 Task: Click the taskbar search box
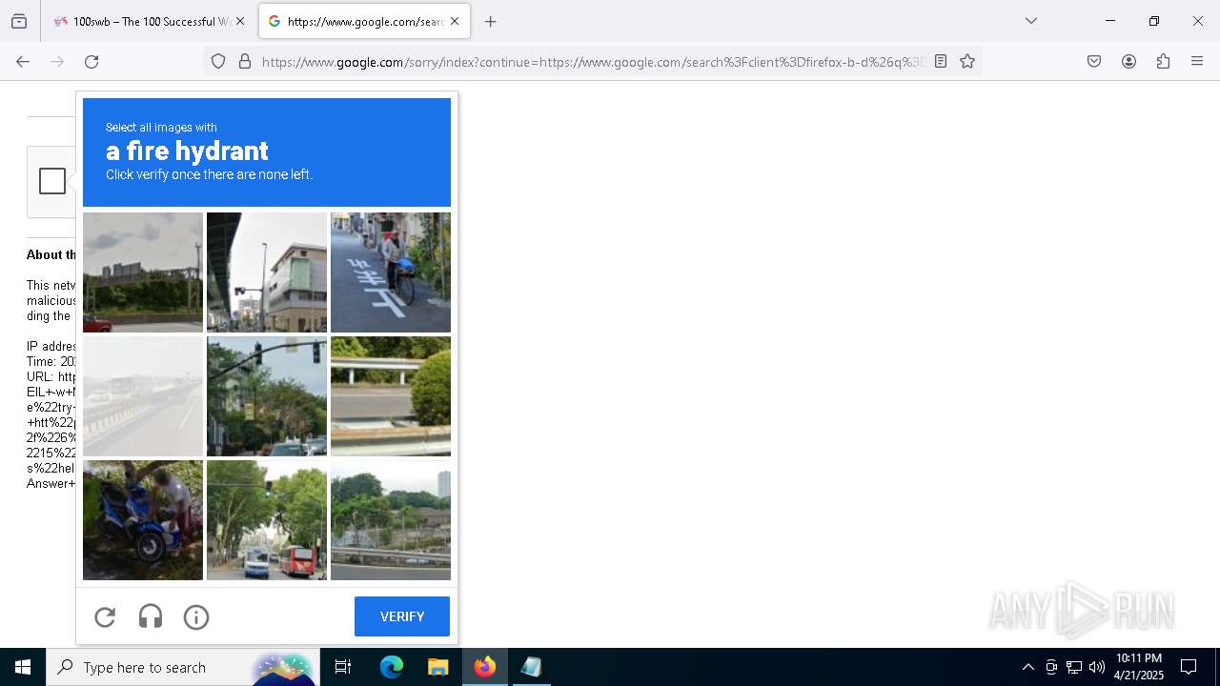click(182, 667)
